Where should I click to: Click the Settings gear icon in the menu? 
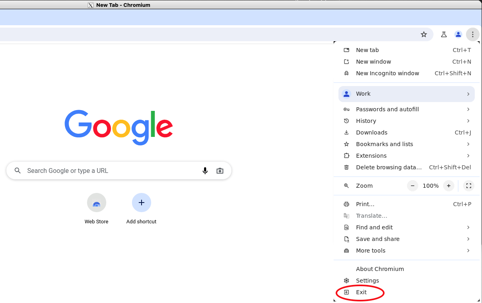tap(346, 281)
